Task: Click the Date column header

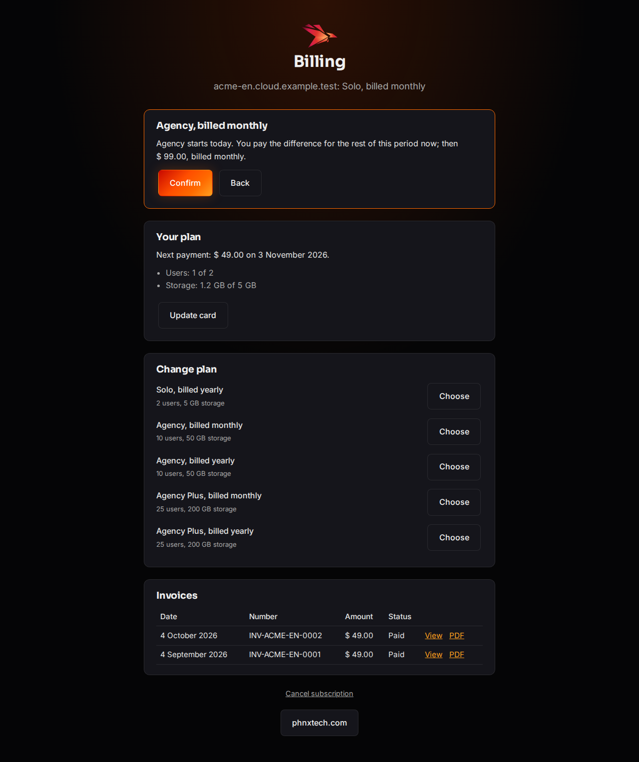Action: pyautogui.click(x=169, y=617)
